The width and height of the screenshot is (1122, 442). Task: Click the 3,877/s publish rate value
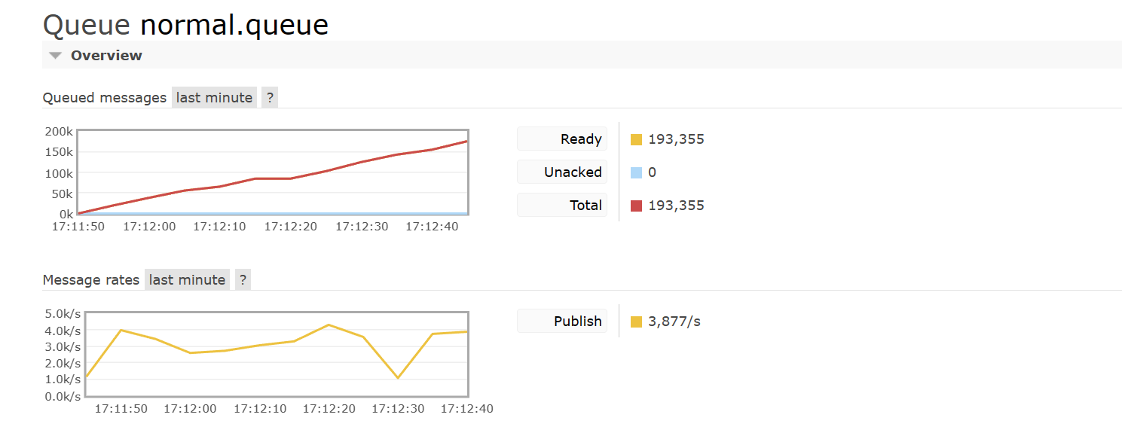674,322
